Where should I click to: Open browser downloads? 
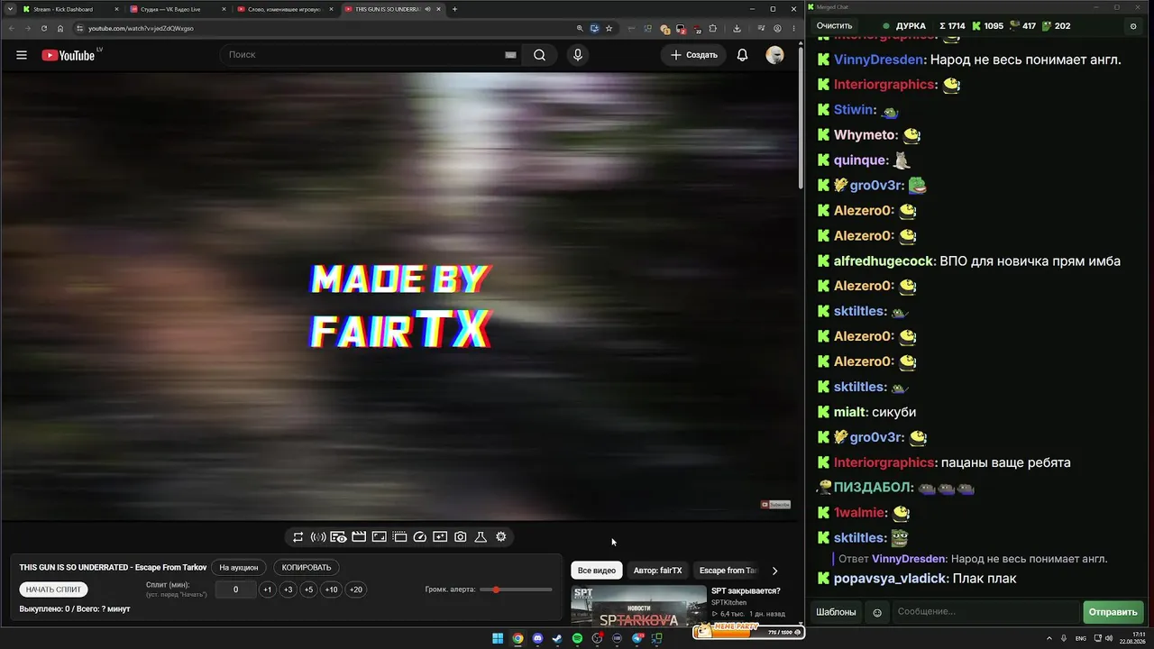coord(737,28)
